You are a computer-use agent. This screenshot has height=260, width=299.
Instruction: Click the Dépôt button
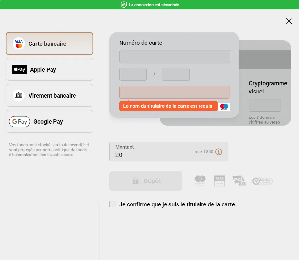tap(146, 181)
